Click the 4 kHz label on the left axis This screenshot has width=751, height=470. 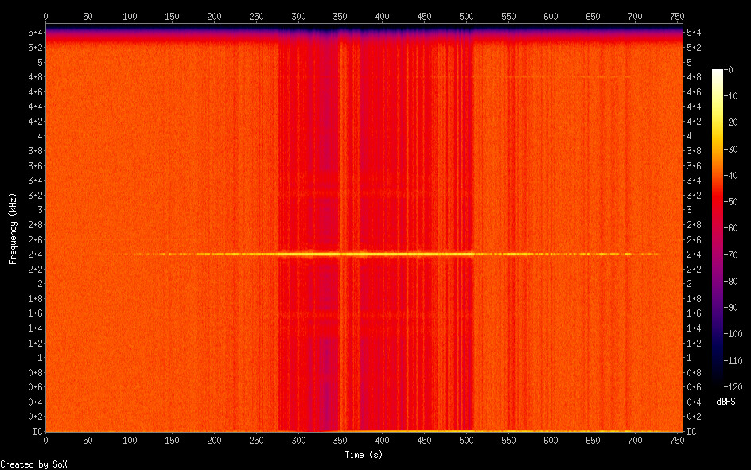[37, 136]
